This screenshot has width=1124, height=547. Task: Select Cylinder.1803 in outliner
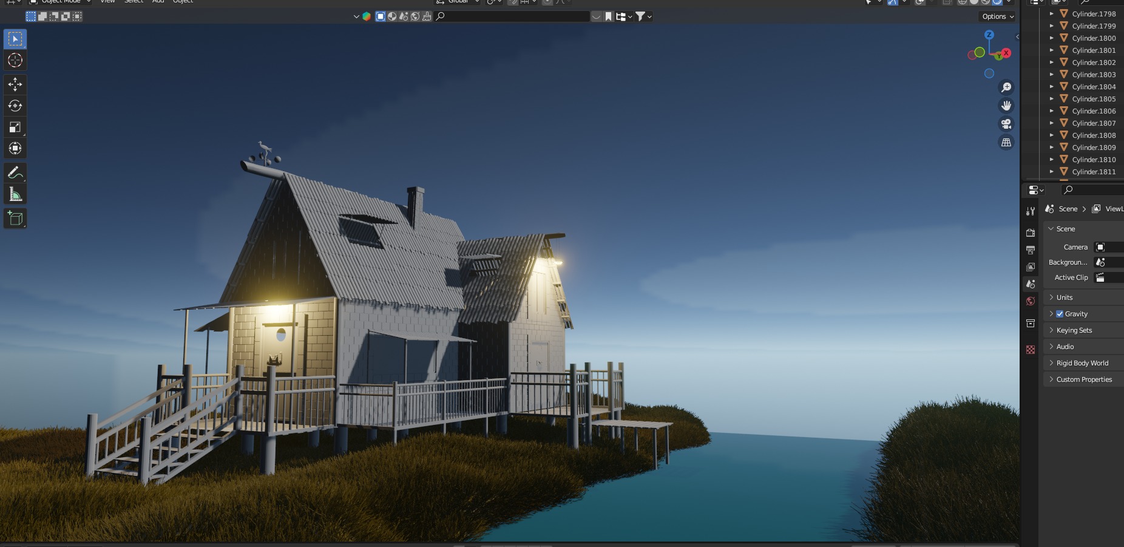[x=1094, y=75]
